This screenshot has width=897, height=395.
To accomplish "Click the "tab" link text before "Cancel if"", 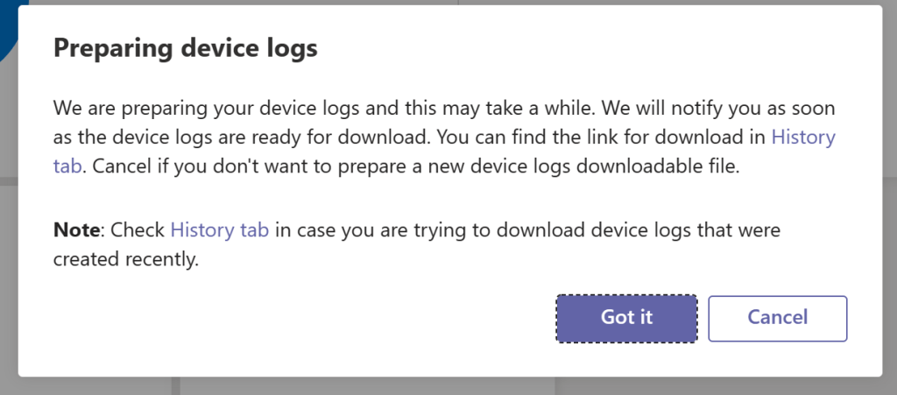I will (67, 166).
